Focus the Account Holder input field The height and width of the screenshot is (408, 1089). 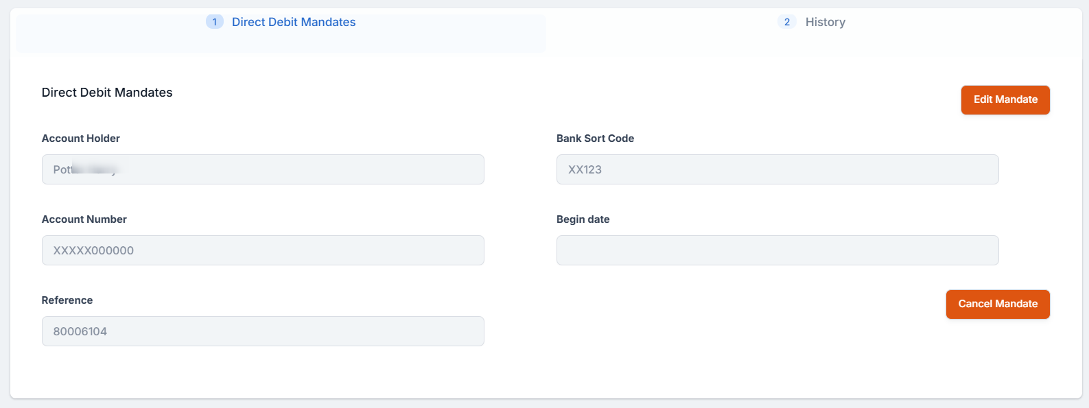(263, 169)
